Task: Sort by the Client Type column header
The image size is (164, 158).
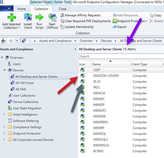Action: point(146,63)
